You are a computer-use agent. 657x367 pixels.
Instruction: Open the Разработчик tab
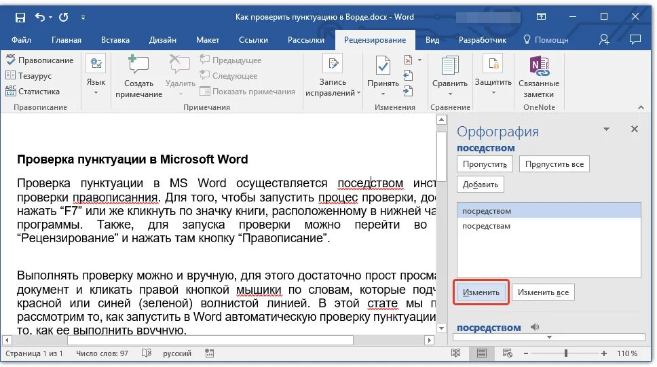pyautogui.click(x=483, y=40)
